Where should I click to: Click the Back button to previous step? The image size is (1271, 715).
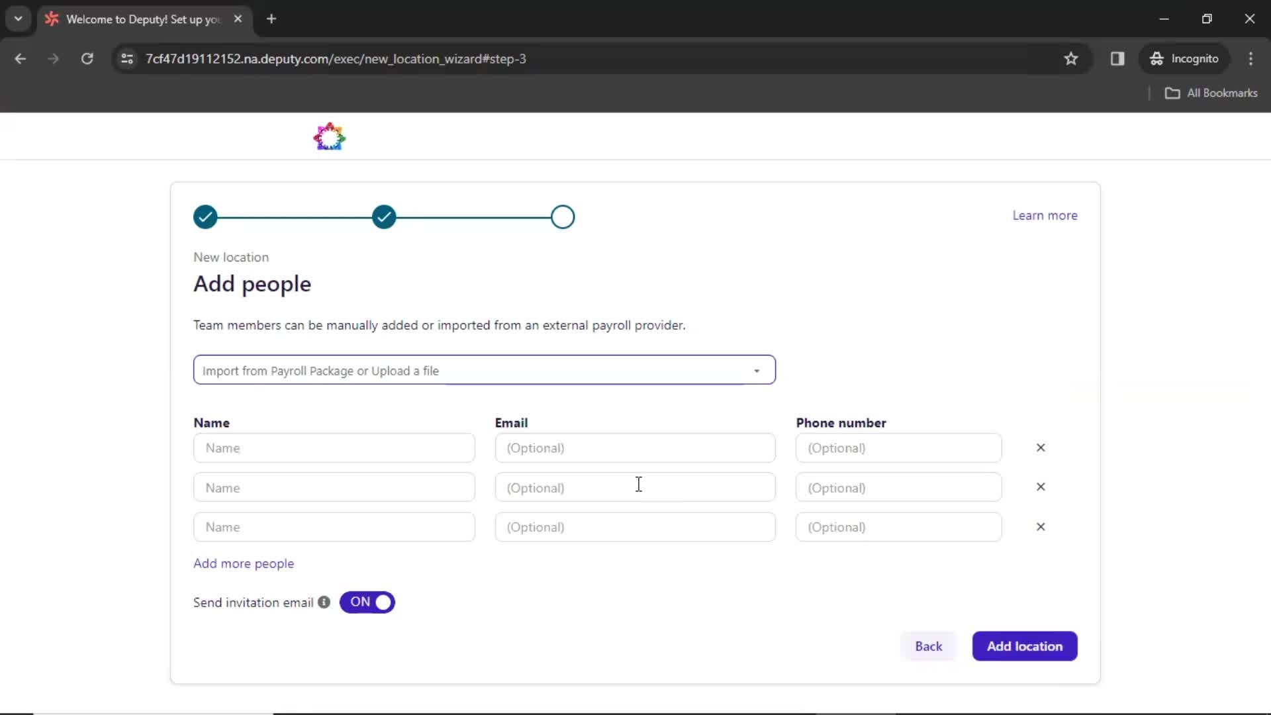pyautogui.click(x=929, y=646)
